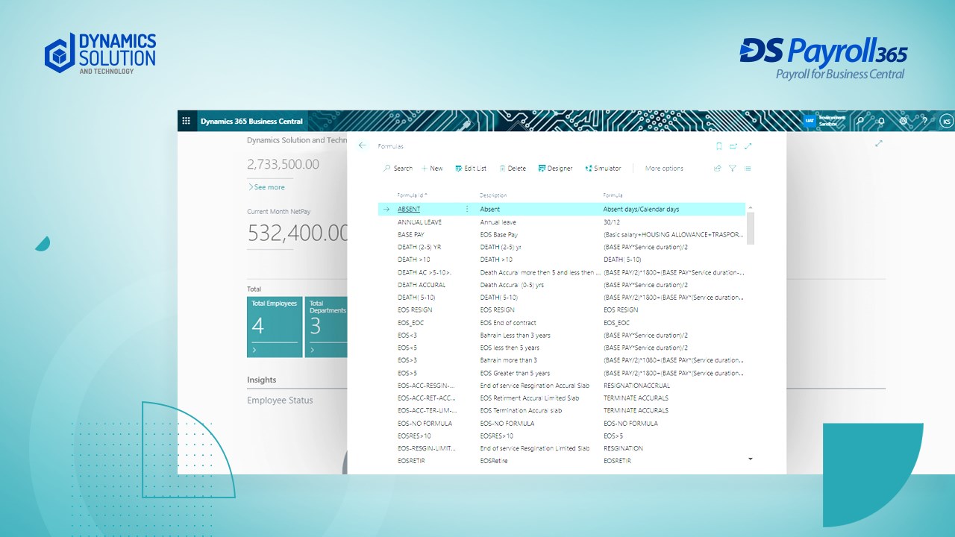Expand the role center full-screen icon
Viewport: 955px width, 537px height.
point(878,143)
